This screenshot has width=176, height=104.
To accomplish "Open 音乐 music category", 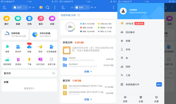I will pos(41,21).
